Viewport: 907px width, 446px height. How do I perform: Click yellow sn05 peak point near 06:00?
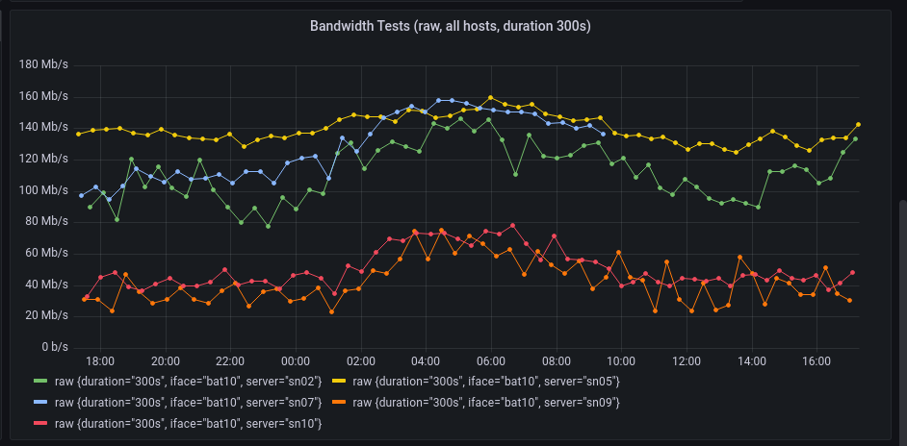(x=490, y=97)
